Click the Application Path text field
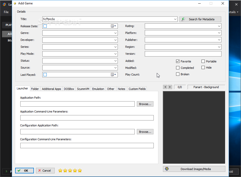This screenshot has height=177, width=241. click(x=78, y=104)
